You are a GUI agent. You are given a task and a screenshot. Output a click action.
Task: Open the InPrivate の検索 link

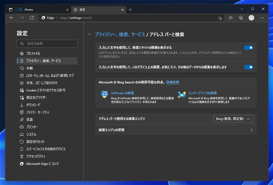[x=122, y=93]
